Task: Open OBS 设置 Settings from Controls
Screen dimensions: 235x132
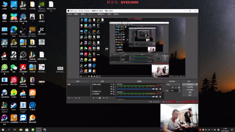Action: tap(190, 92)
